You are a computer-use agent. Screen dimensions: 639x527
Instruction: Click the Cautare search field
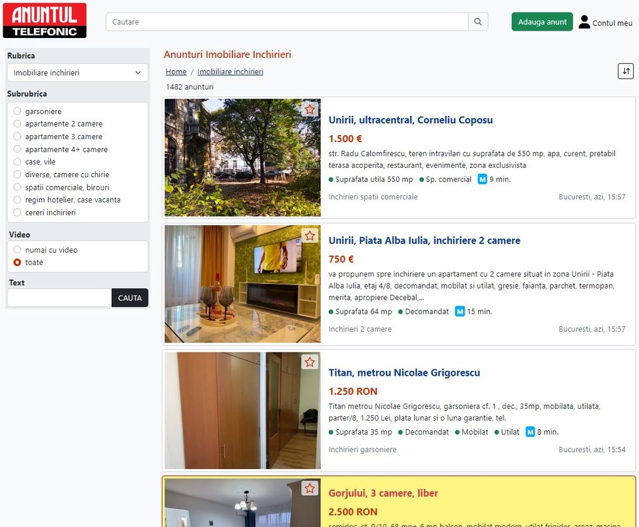286,22
